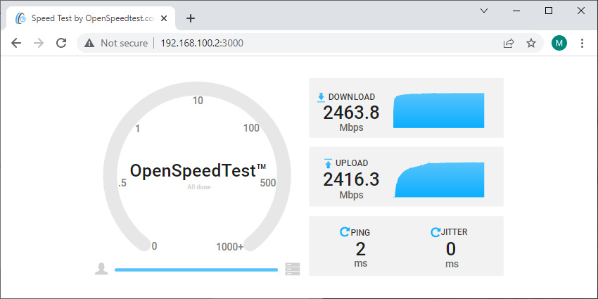Viewport: 598px width, 299px height.
Task: Click the address bar URL 192.168.100.2:3000
Action: click(x=202, y=43)
